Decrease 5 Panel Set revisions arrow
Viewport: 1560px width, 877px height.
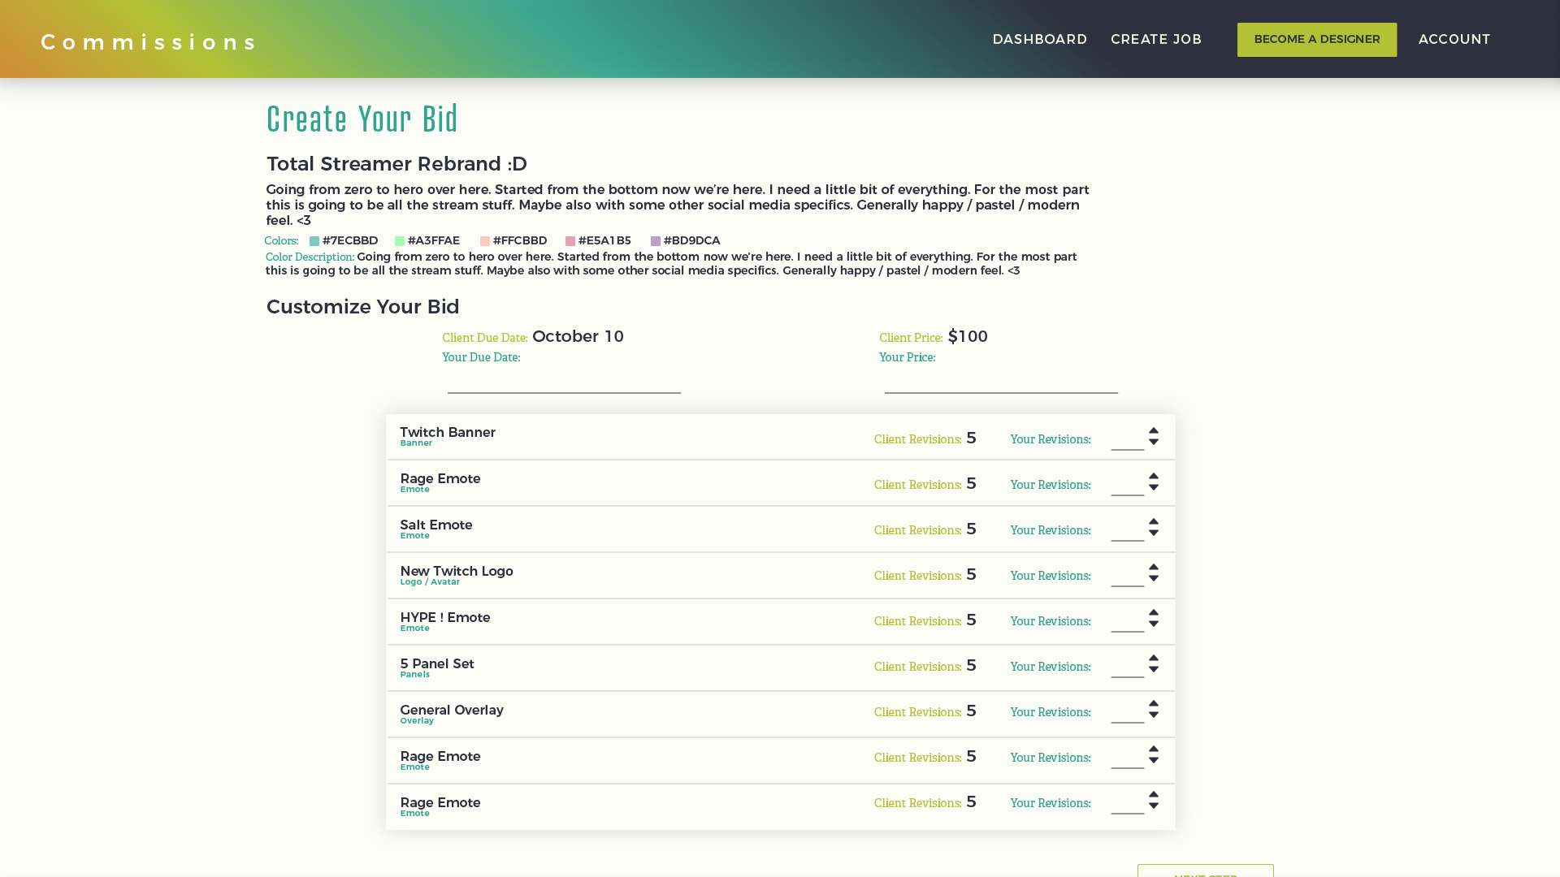1153,670
